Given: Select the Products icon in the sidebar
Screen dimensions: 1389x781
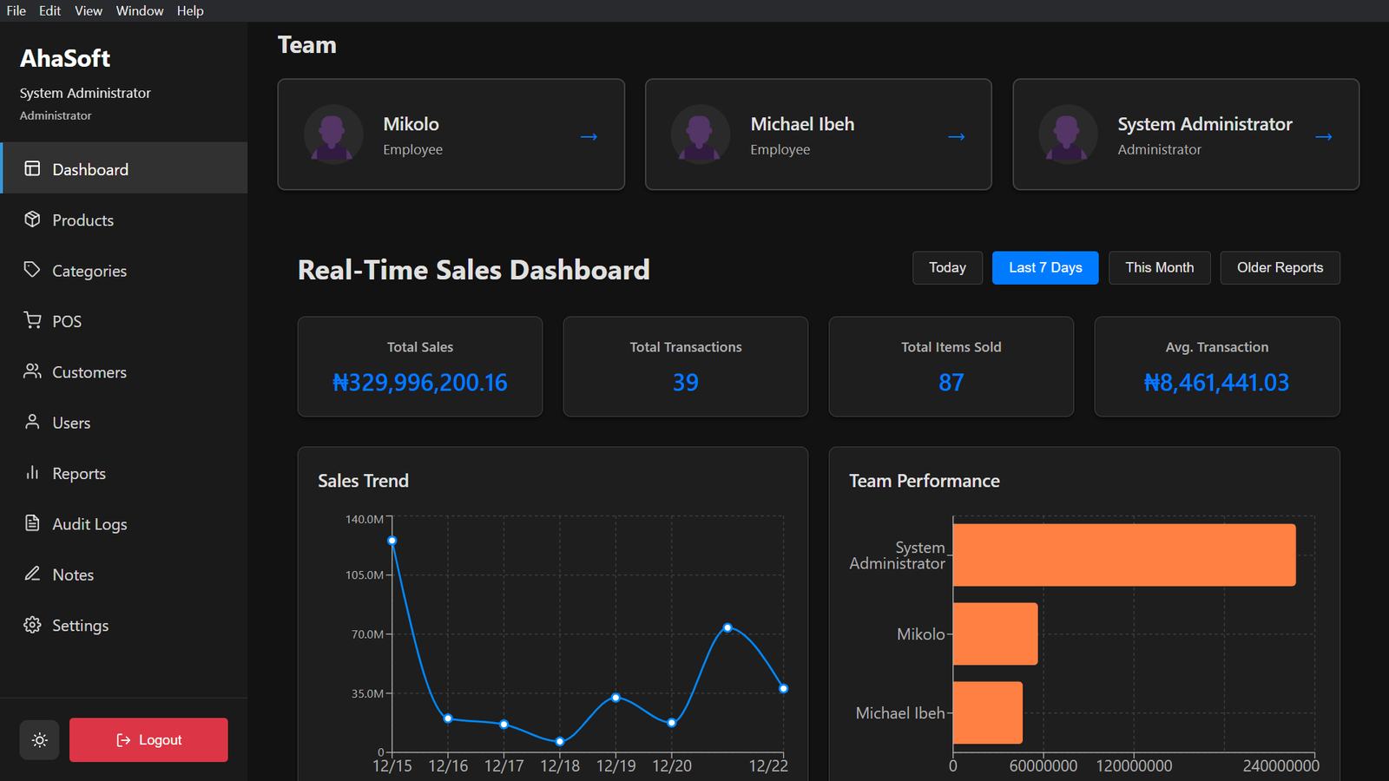Looking at the screenshot, I should pyautogui.click(x=32, y=220).
